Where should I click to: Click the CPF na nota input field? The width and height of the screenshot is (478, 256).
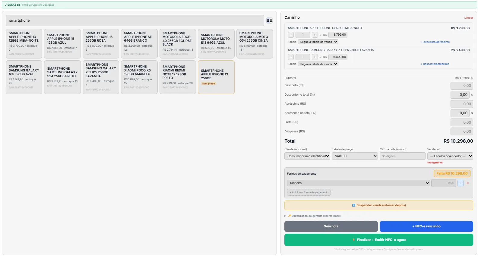tap(402, 156)
